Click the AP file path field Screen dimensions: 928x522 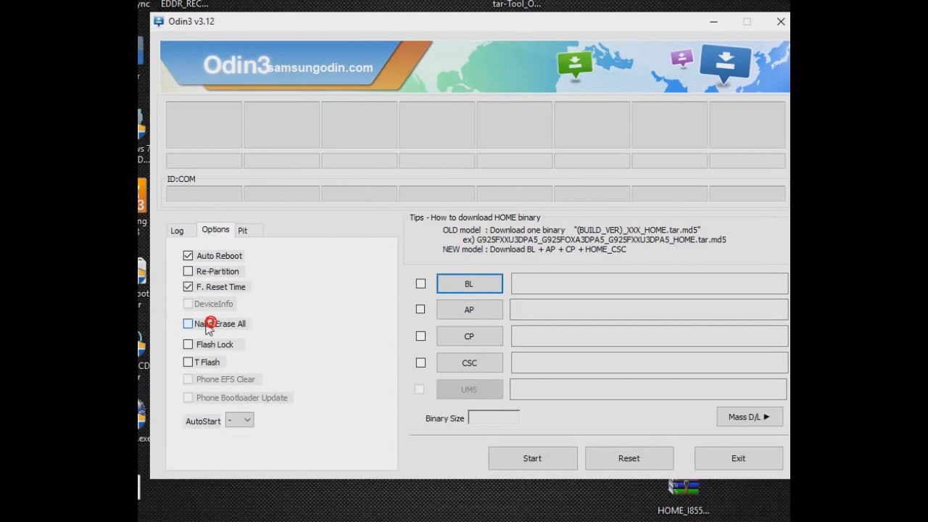coord(649,310)
